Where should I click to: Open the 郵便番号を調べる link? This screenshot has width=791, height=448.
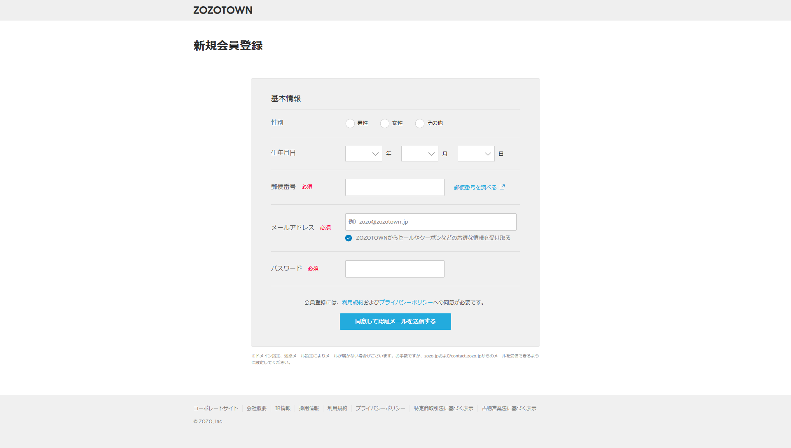coord(475,187)
